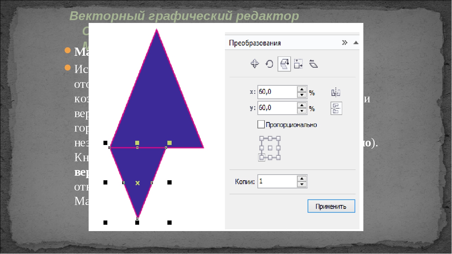Viewport: 452px width, 254px height.
Task: Enable the Пропорционально checkbox
Action: click(x=261, y=125)
